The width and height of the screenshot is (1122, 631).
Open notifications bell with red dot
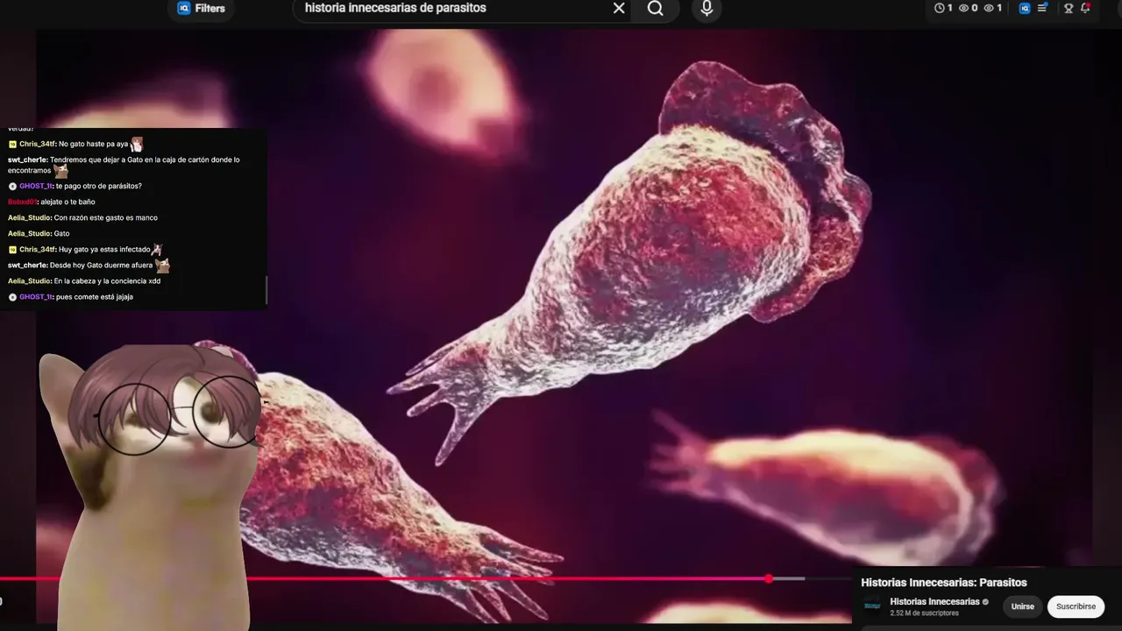coord(1085,9)
